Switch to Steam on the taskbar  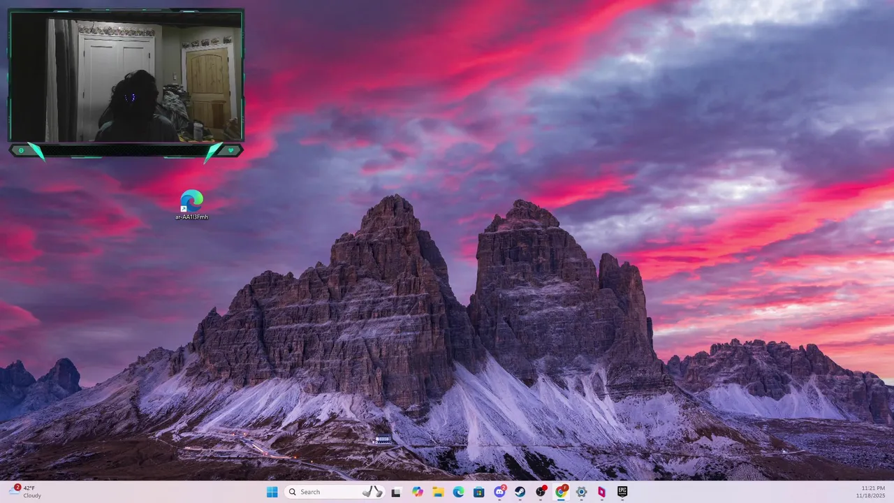(x=520, y=492)
